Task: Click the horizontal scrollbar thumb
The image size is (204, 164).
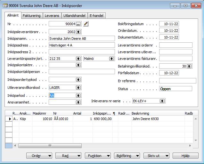Action: [x=50, y=146]
